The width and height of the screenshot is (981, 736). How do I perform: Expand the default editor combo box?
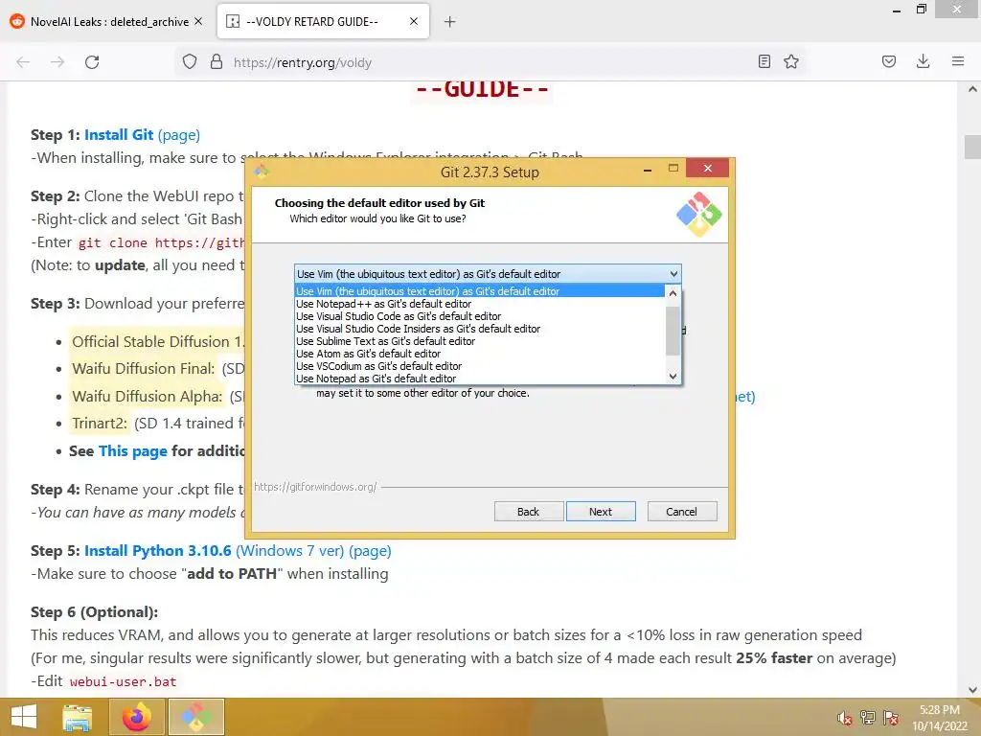tap(488, 274)
